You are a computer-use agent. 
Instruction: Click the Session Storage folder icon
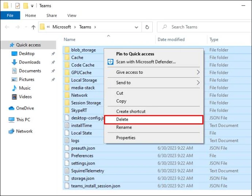point(67,103)
